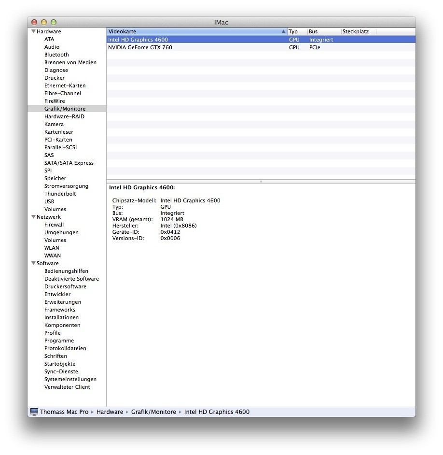Click Grafik/Monitore in the path bar
The height and width of the screenshot is (455, 443).
(153, 412)
